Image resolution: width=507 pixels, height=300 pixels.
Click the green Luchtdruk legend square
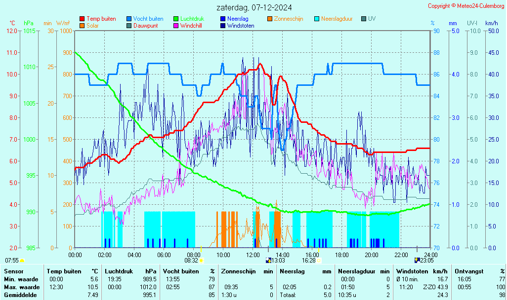click(x=176, y=19)
